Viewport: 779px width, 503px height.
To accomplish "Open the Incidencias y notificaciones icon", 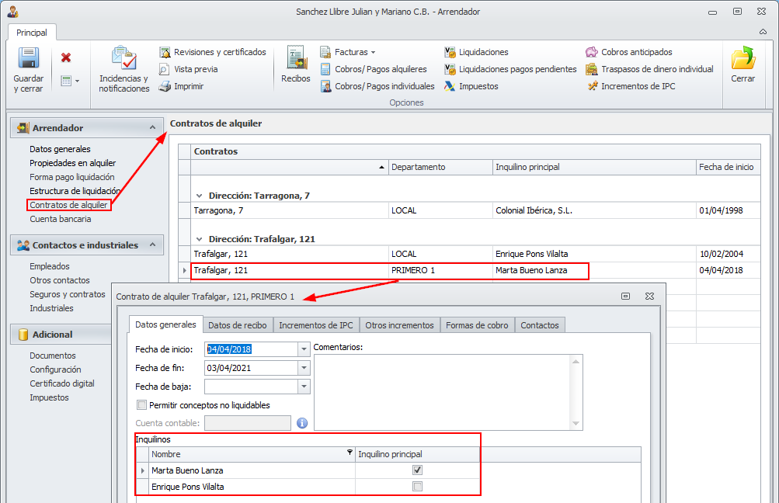I will [123, 58].
